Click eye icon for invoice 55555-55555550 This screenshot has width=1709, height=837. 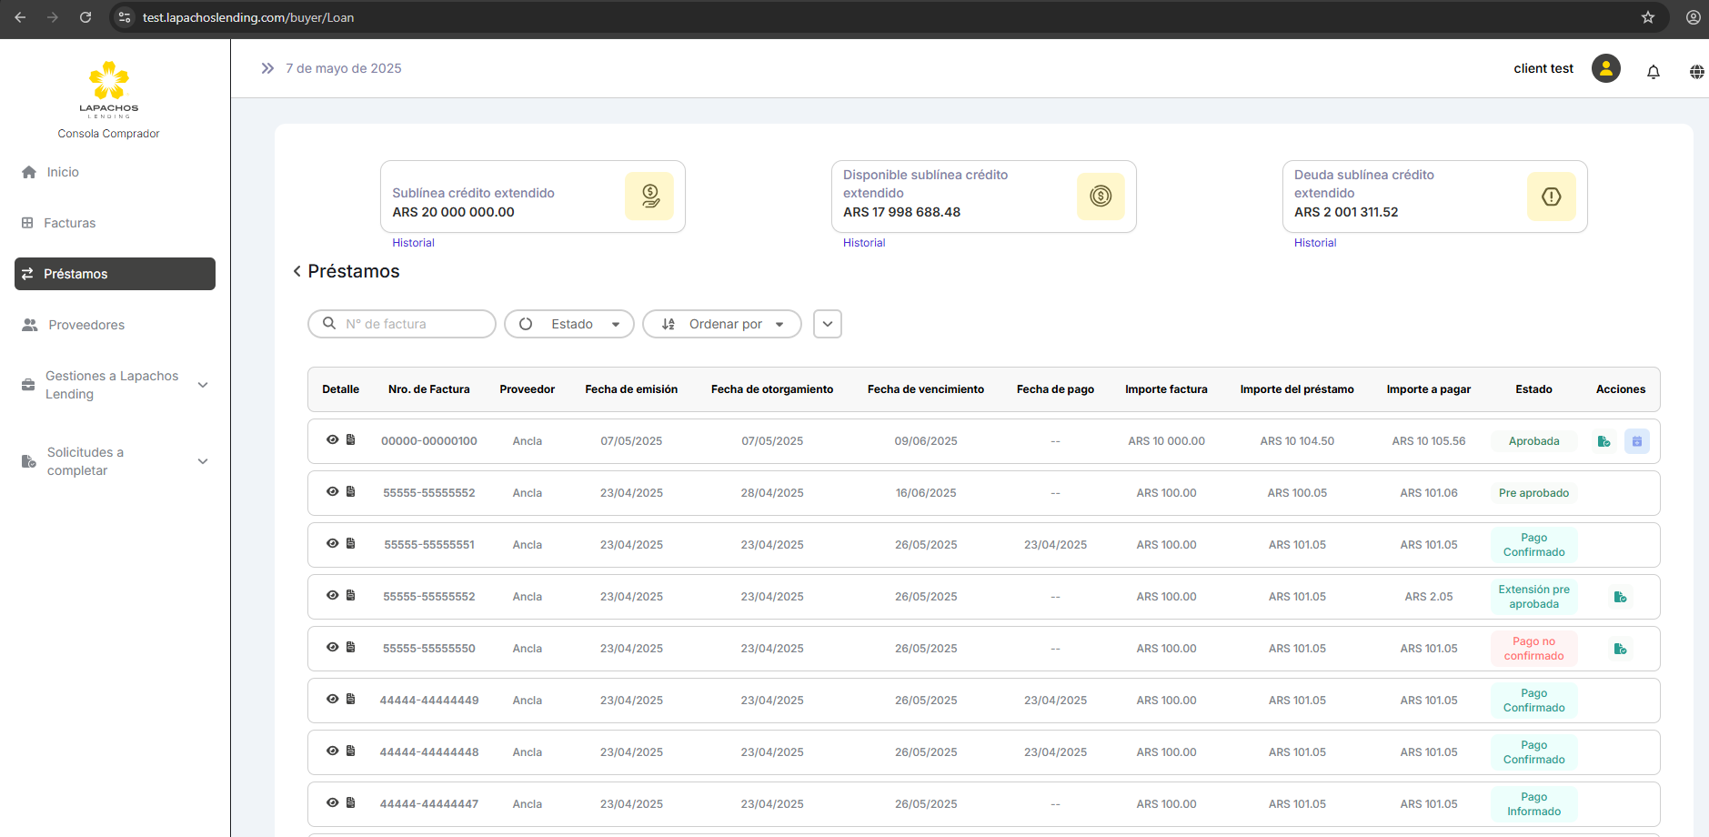[332, 648]
